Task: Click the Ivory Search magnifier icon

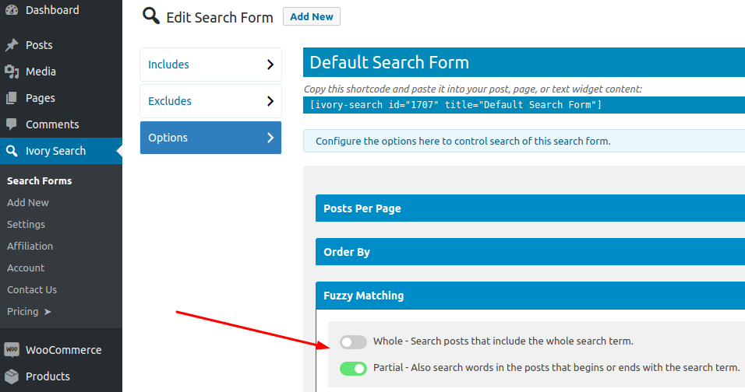Action: [12, 151]
